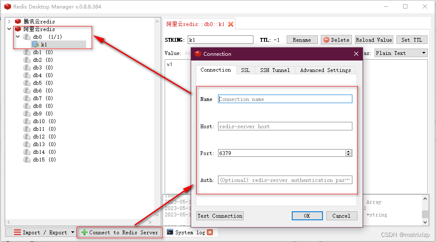
Task: Click the k1 key icon
Action: click(x=35, y=44)
